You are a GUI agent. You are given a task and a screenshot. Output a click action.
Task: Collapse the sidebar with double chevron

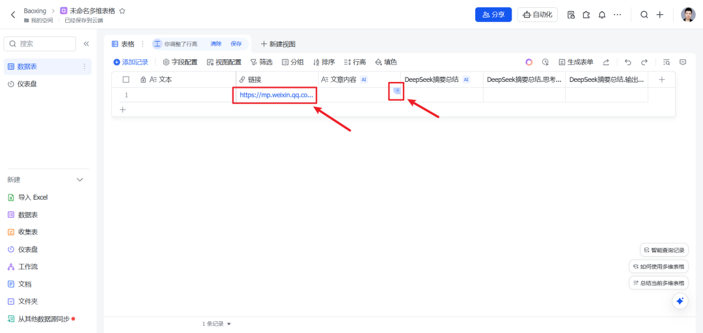pos(87,44)
